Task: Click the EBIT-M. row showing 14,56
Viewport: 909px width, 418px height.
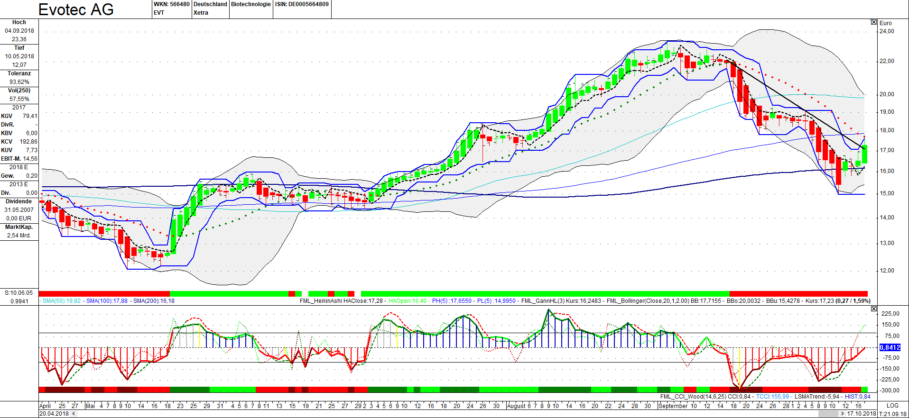Action: (x=19, y=159)
